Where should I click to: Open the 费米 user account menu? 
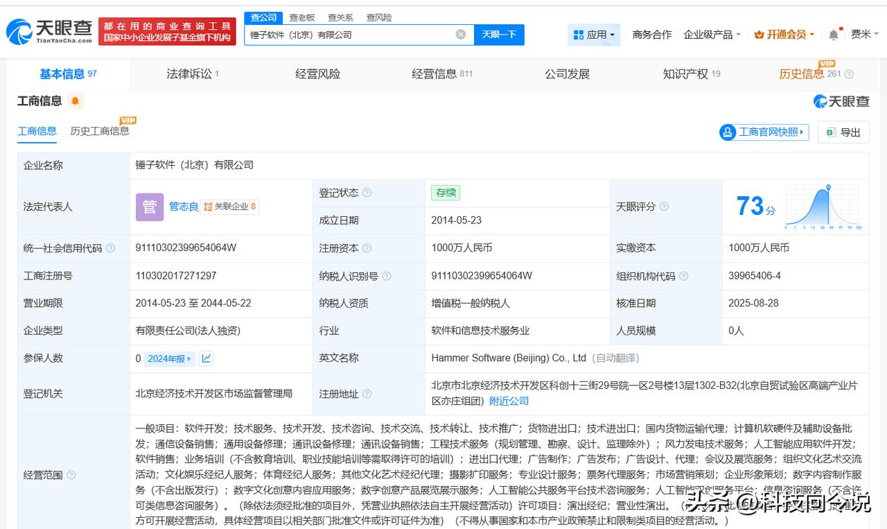tap(865, 35)
